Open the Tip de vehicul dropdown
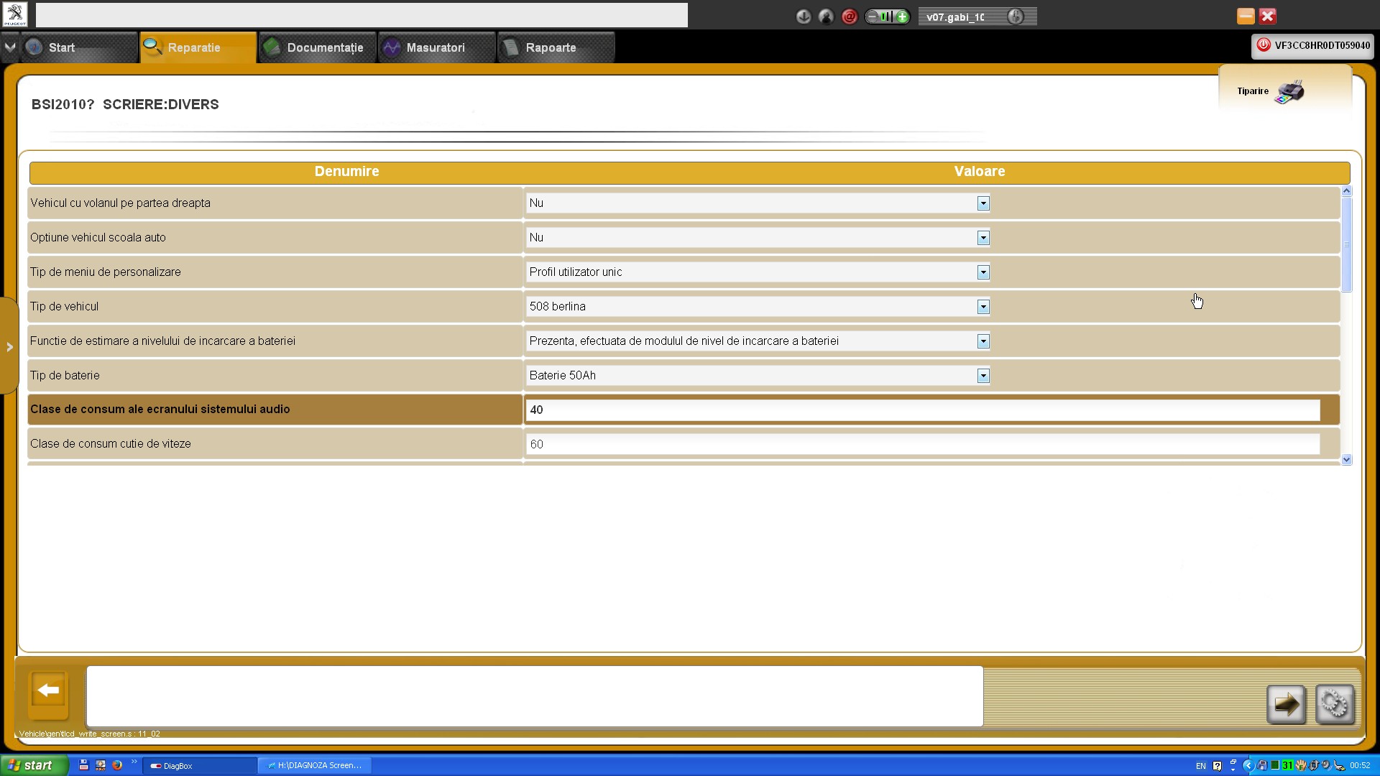 coord(983,307)
